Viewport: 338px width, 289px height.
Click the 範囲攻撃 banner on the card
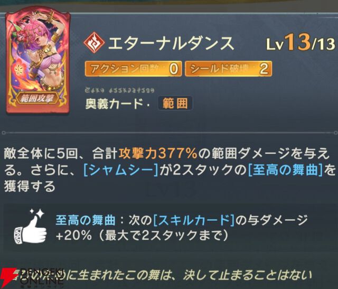coord(39,98)
